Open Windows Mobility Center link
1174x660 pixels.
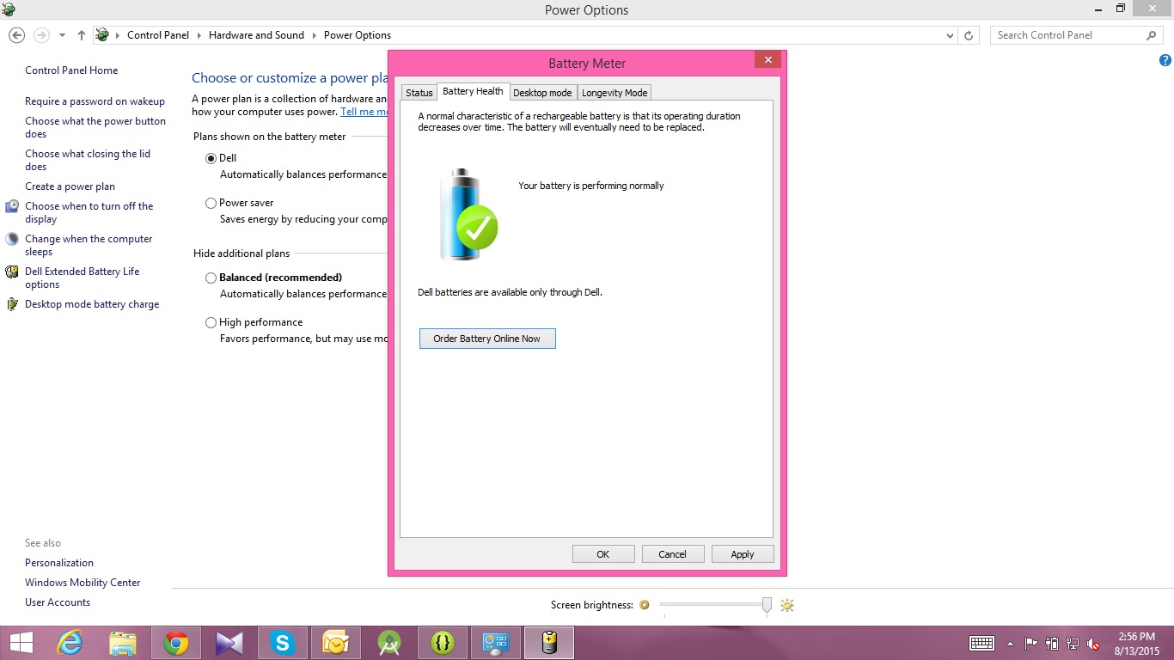click(x=83, y=583)
